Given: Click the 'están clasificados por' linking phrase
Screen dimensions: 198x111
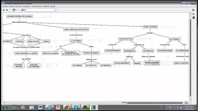Looking at the screenshot, I should coord(20,22).
